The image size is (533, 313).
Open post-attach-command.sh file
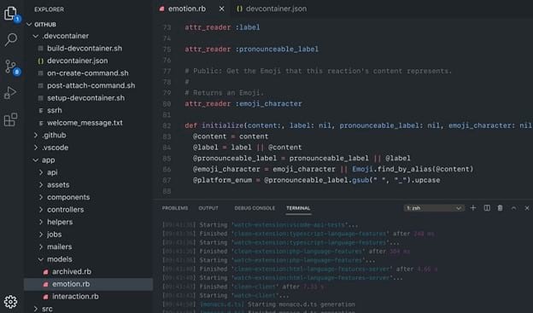pos(91,85)
